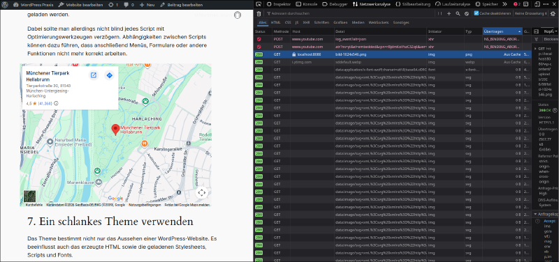Image resolution: width=559 pixels, height=262 pixels.
Task: Click Website bearbeiten in admin bar
Action: (x=81, y=5)
